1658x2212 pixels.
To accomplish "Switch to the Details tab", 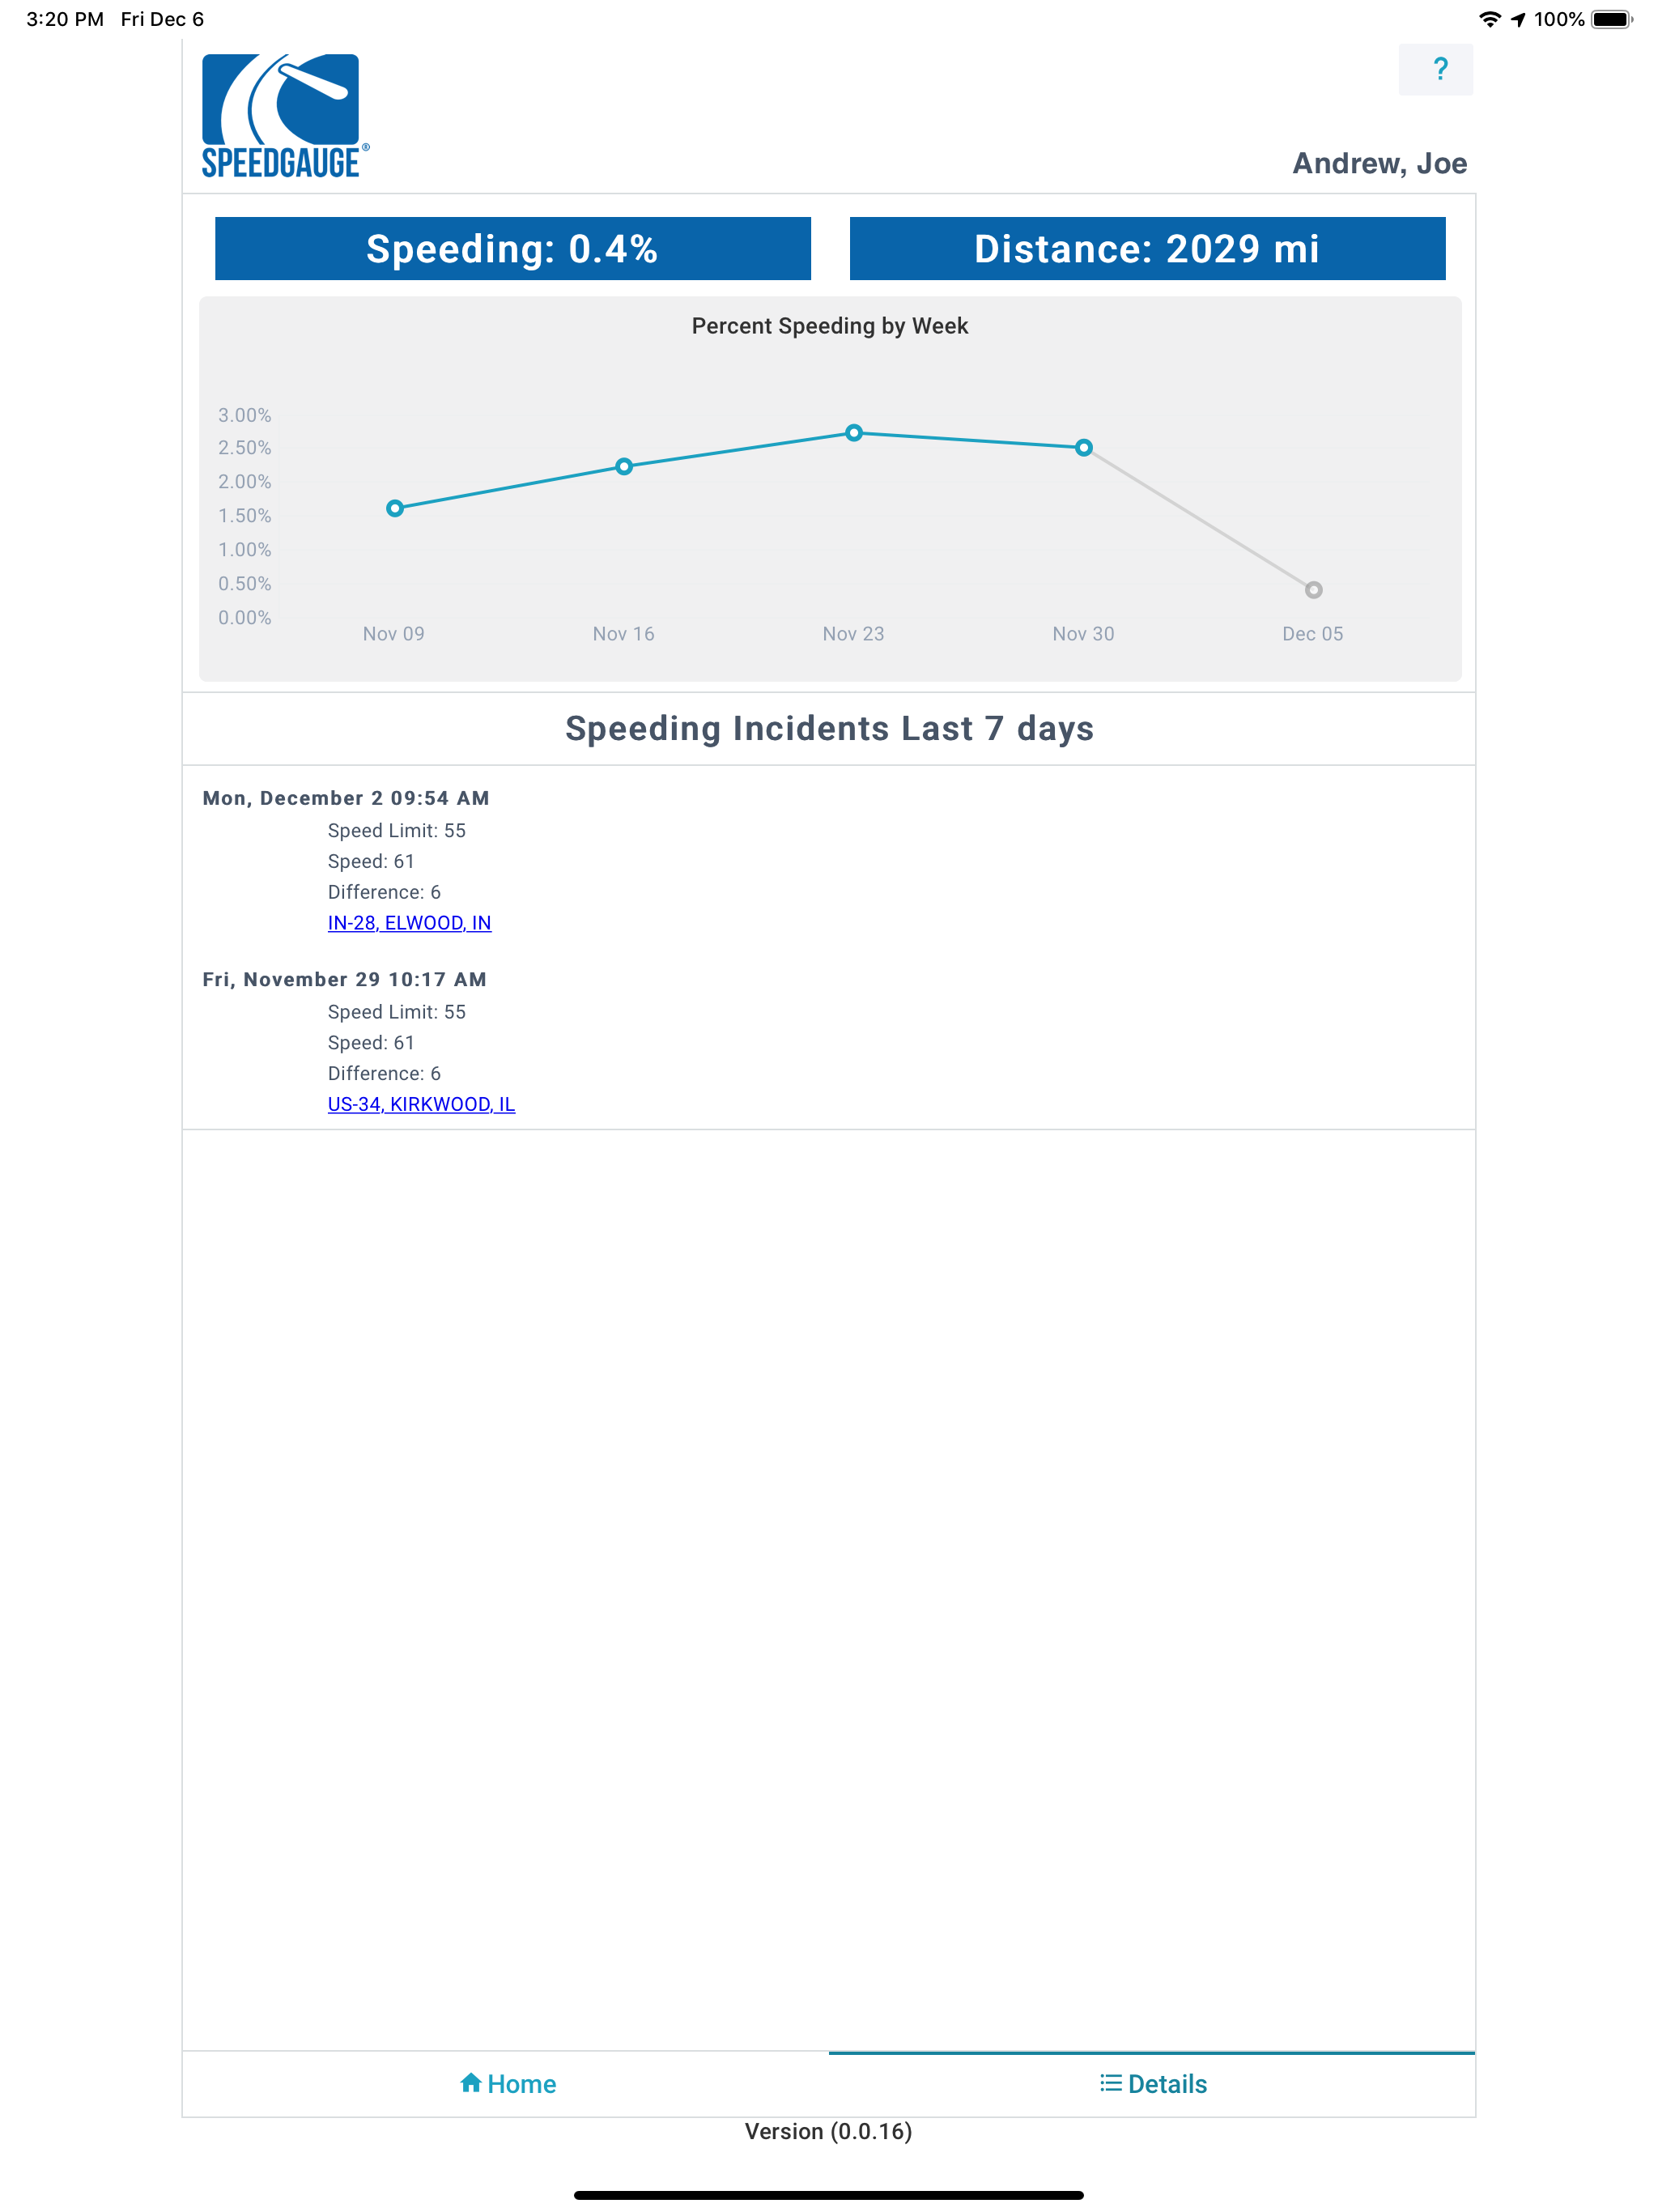I will [1152, 2084].
